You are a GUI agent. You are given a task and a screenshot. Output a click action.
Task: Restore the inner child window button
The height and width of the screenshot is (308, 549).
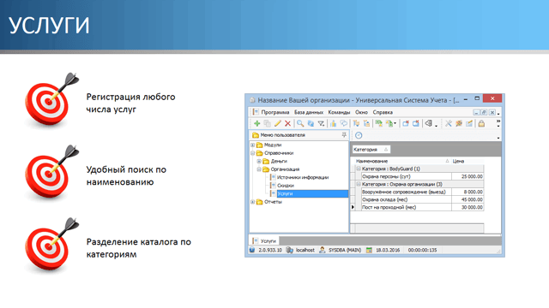point(484,112)
